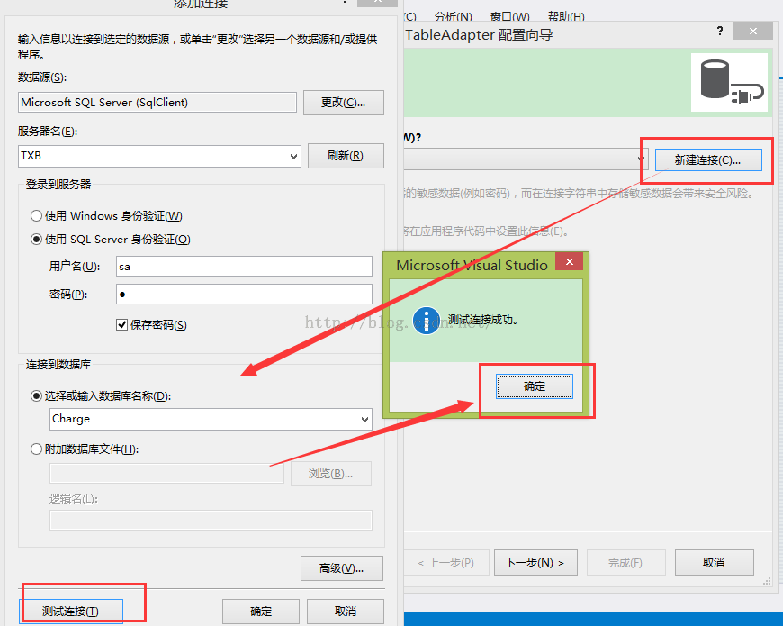Click the Refresh (刷新) server list button
The height and width of the screenshot is (626, 783).
346,156
